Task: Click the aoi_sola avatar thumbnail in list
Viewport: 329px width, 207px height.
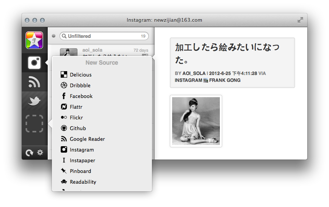Action: (x=69, y=52)
